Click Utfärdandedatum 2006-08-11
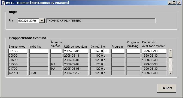Viewport: 183px width, 98px height. point(76,56)
